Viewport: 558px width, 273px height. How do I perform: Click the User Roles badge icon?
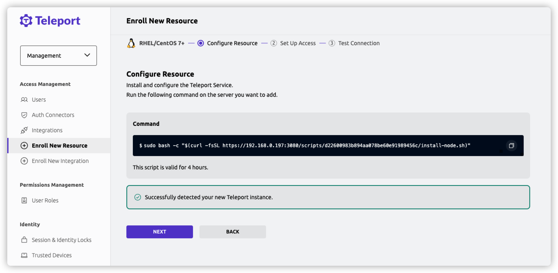24,200
